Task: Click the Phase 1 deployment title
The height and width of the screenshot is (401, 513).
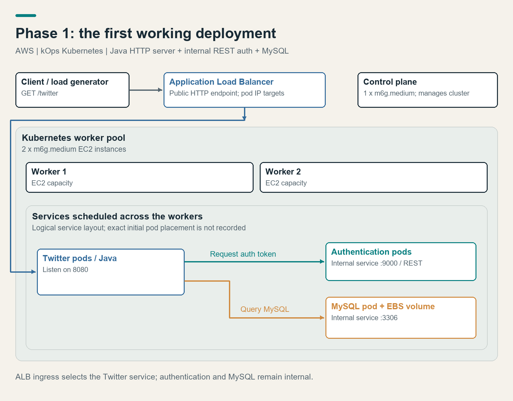Action: click(x=146, y=33)
